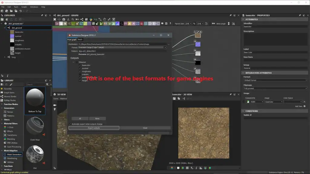Open a package with the folder icon

[x=11, y=11]
